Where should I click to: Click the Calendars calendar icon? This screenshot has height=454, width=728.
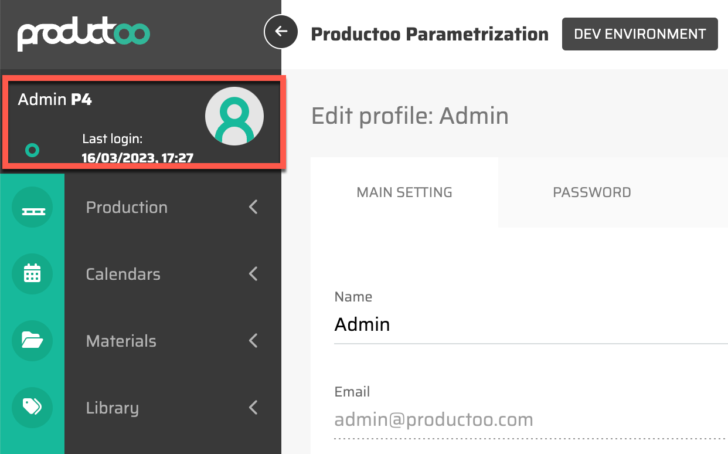32,274
